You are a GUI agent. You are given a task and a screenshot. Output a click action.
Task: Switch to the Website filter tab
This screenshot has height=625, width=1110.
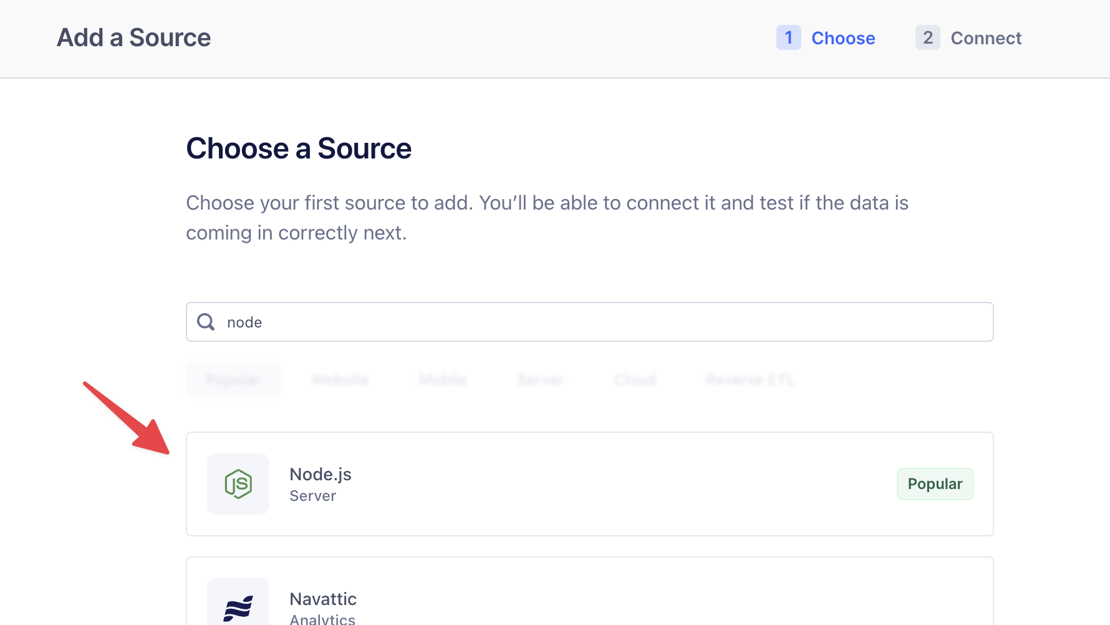click(x=340, y=379)
